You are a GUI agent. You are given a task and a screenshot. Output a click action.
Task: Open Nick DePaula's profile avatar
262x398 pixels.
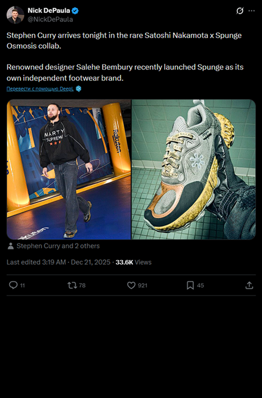(15, 15)
